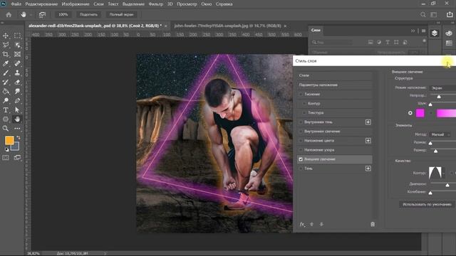Select the Paint Bucket tool
The width and height of the screenshot is (456, 256).
tap(6, 91)
